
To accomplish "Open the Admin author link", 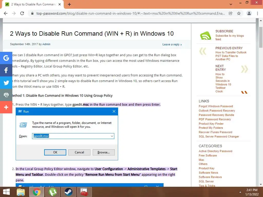I will tap(46, 44).
